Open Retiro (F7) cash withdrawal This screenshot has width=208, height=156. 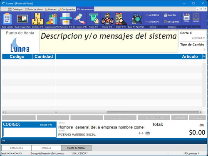94,20
